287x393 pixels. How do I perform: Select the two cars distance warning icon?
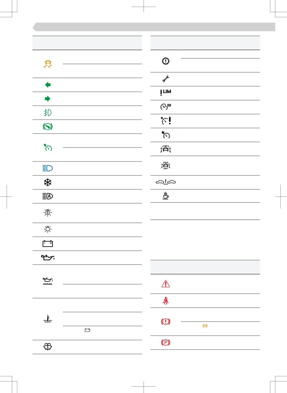click(x=166, y=182)
